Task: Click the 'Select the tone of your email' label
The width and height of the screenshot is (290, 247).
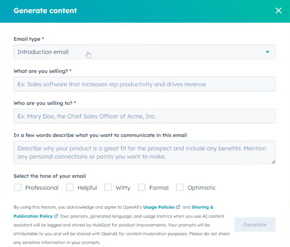Action: (50, 176)
